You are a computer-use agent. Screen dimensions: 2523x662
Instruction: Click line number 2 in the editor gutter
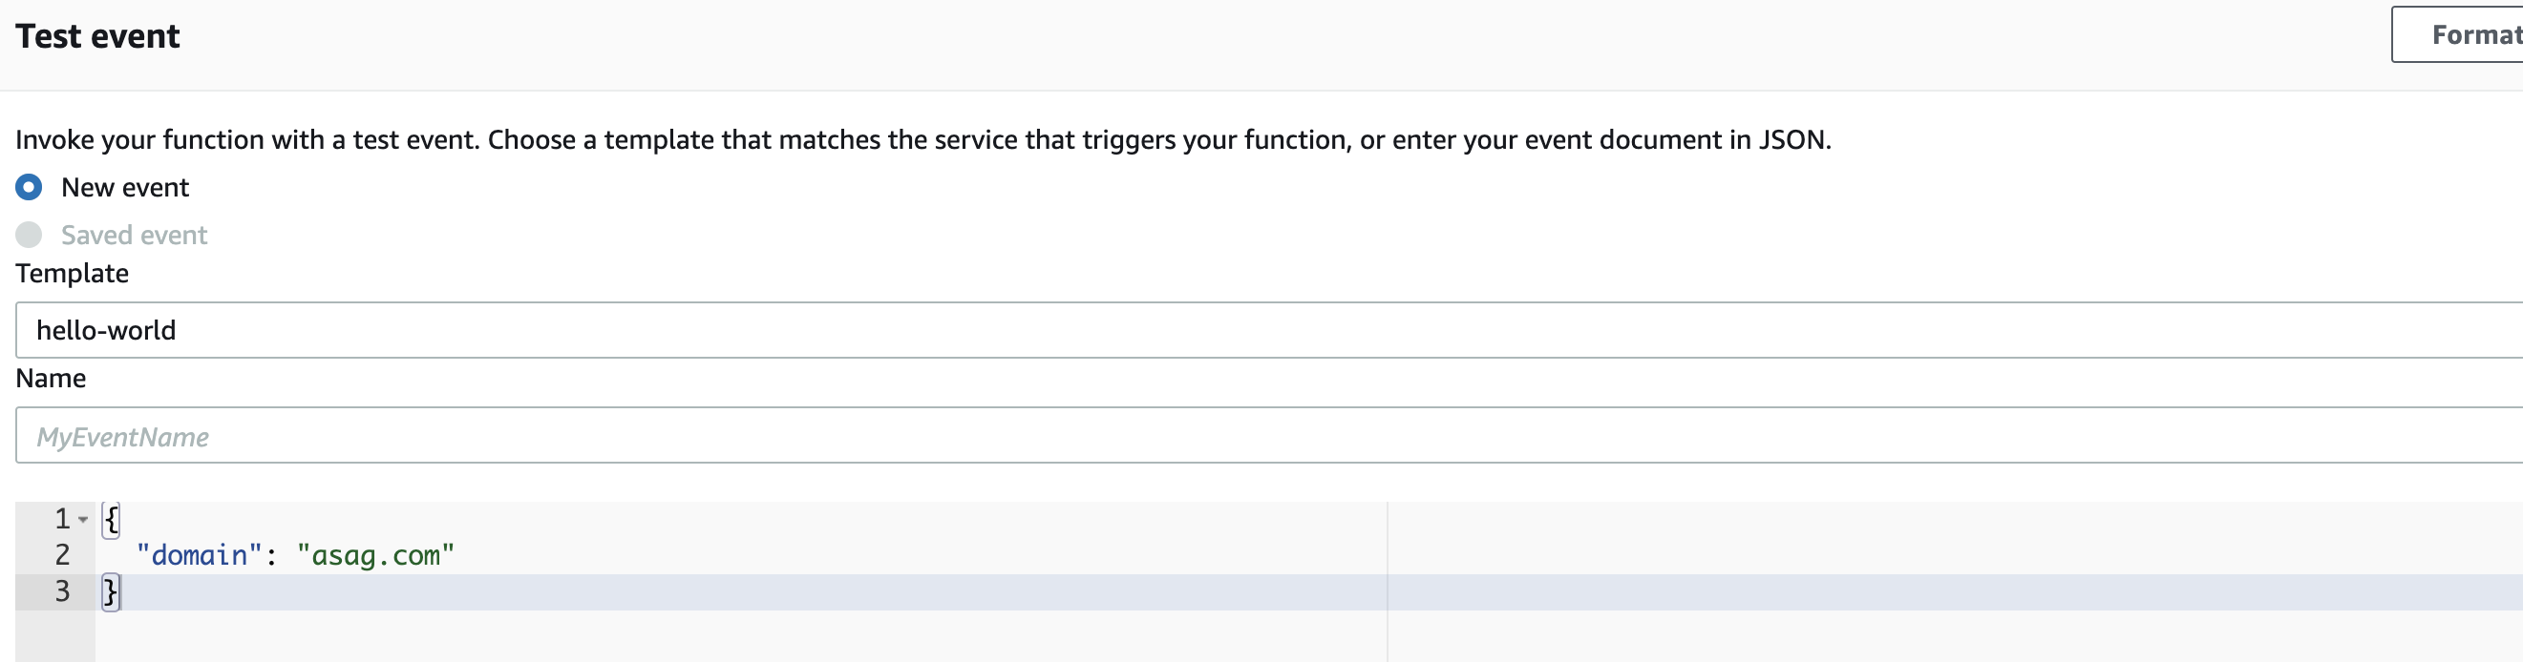coord(62,554)
